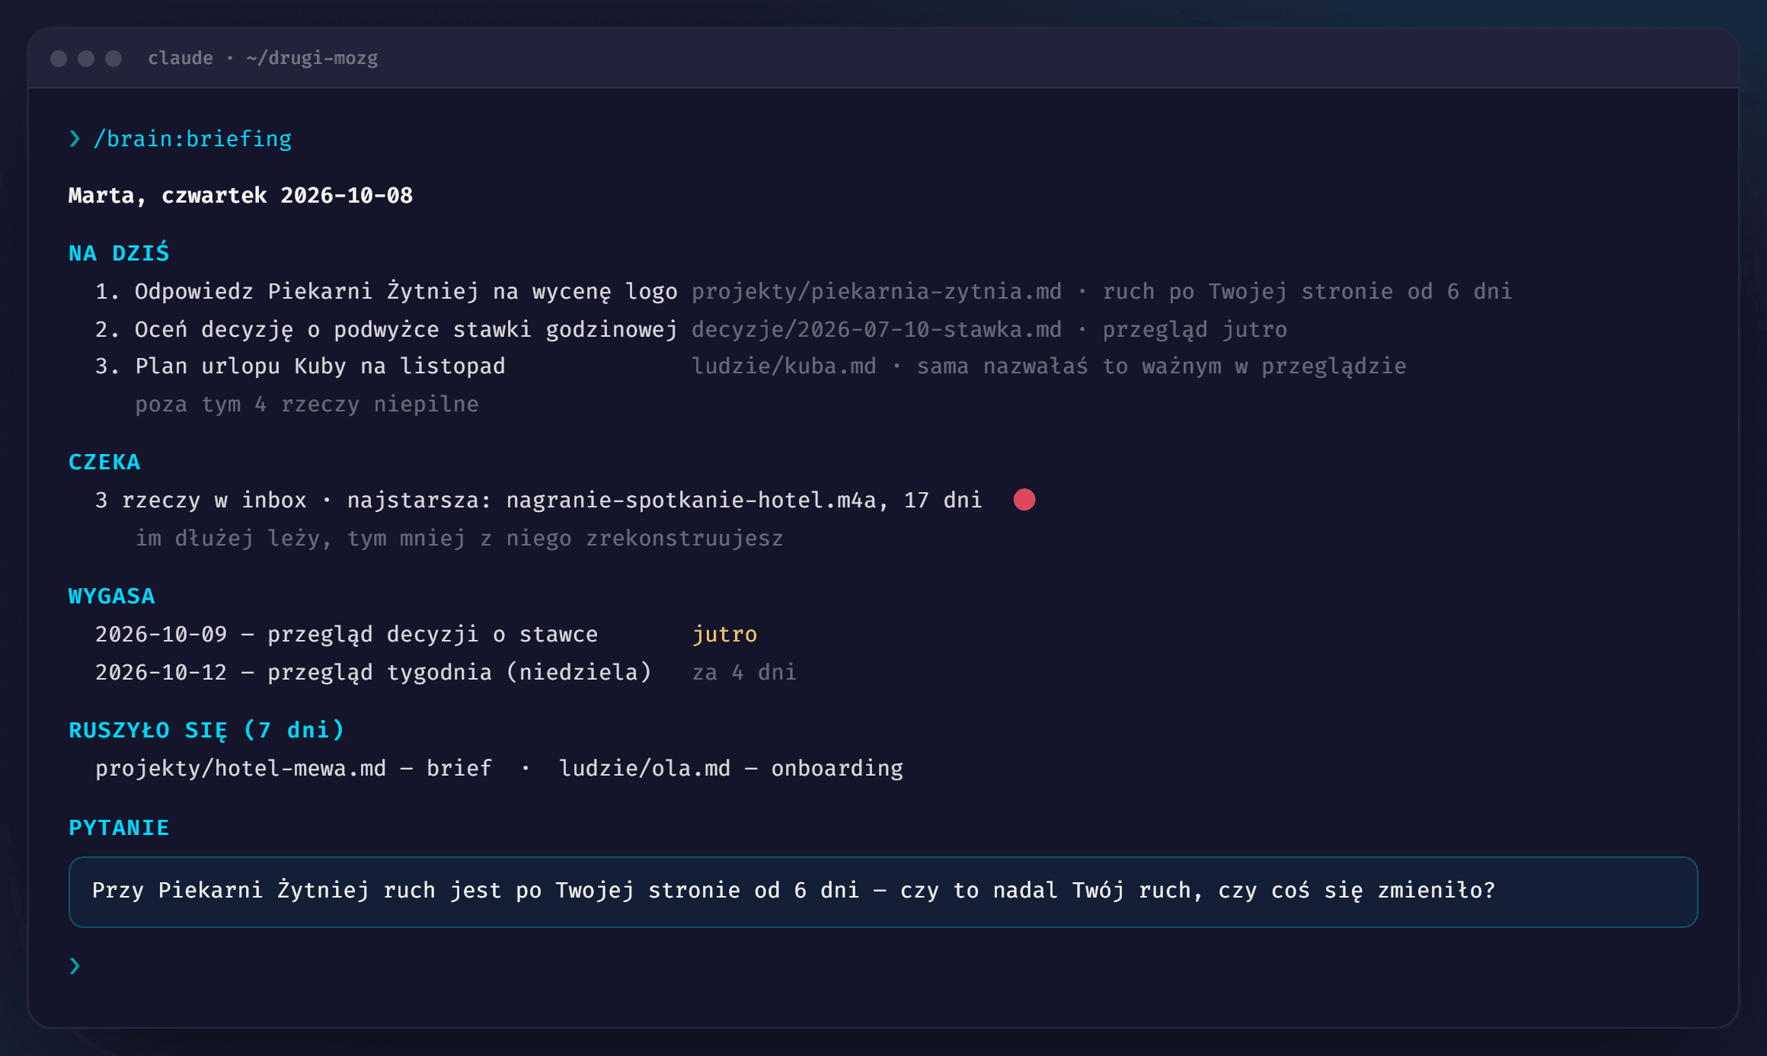Click the 'za 4 dni' label
Viewport: 1767px width, 1056px height.
point(744,673)
